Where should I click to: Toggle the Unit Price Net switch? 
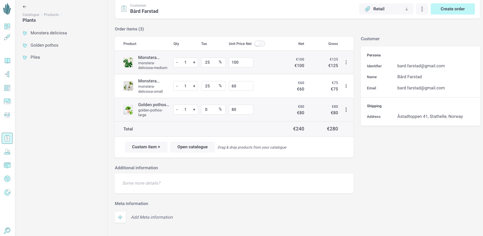[260, 44]
